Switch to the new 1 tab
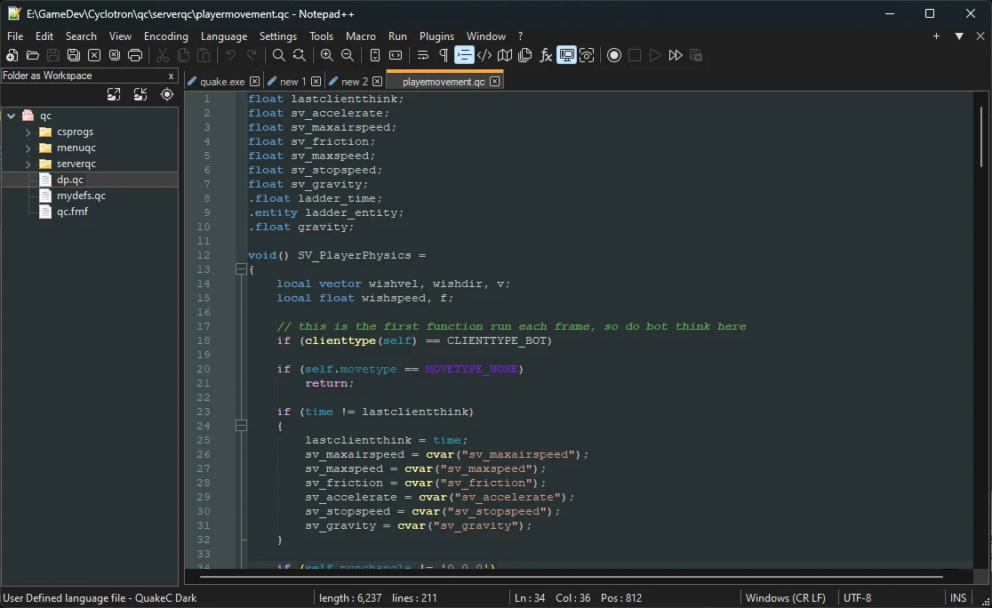This screenshot has width=992, height=608. tap(292, 82)
